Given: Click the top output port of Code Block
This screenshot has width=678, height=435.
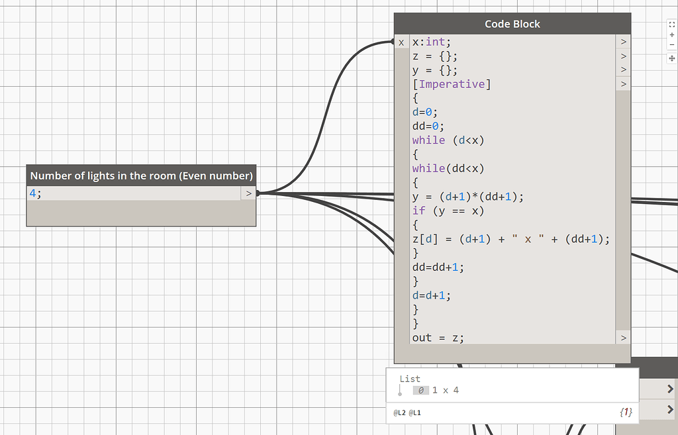Looking at the screenshot, I should [x=622, y=41].
